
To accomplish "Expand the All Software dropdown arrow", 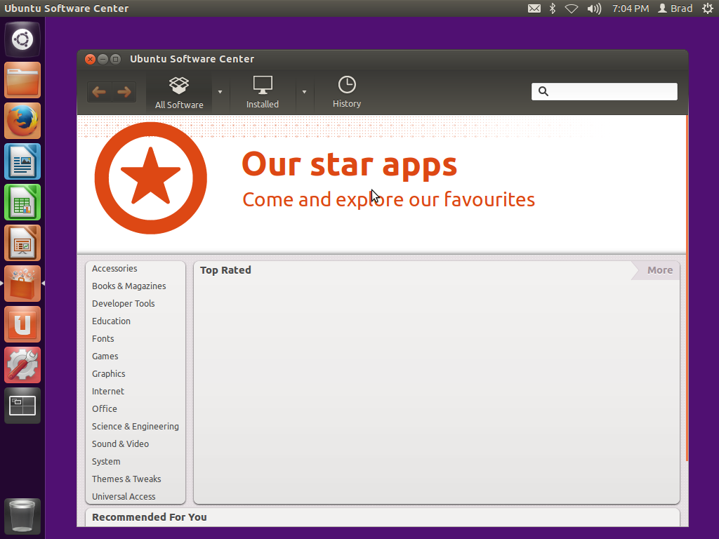I will [220, 92].
